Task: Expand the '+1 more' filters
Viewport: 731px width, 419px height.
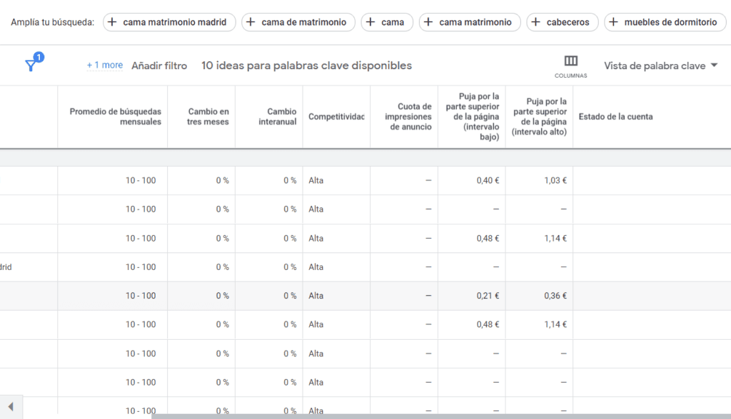Action: [x=104, y=65]
